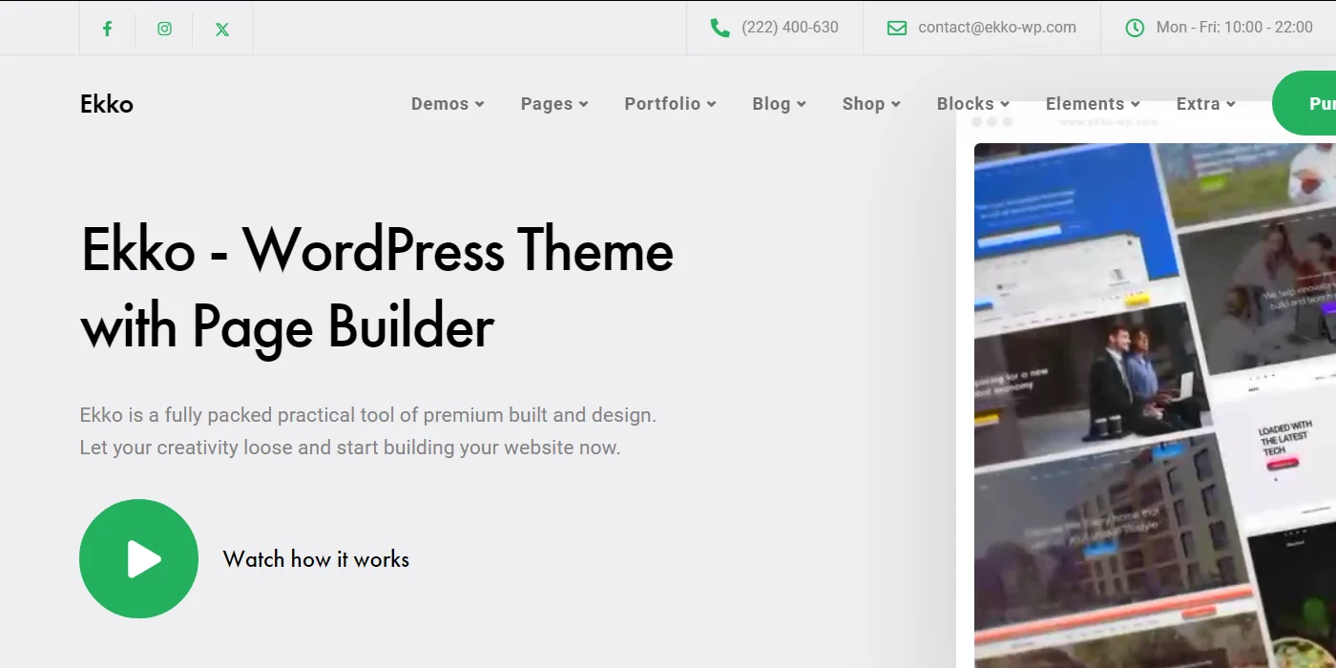Click the 'Mon - Fri: 10:00 - 22:00' text

click(x=1235, y=28)
